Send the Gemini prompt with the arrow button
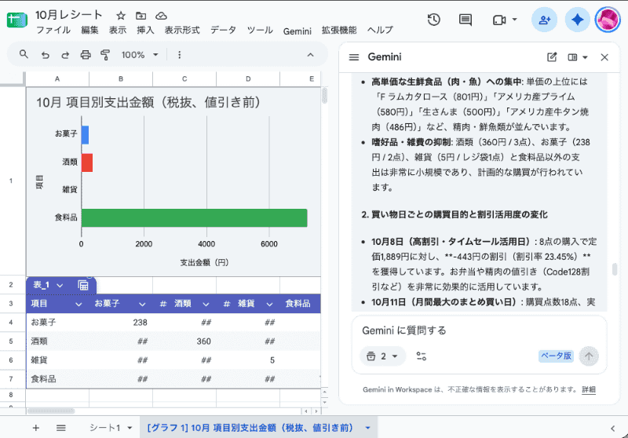Image resolution: width=628 pixels, height=438 pixels. 588,356
